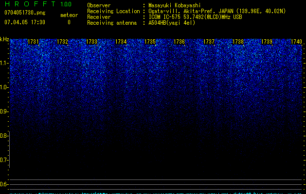Click the Receiving antenna label
This screenshot has height=194, width=306.
click(112, 23)
